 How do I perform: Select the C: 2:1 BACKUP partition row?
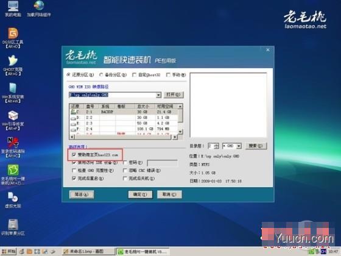pos(124,112)
